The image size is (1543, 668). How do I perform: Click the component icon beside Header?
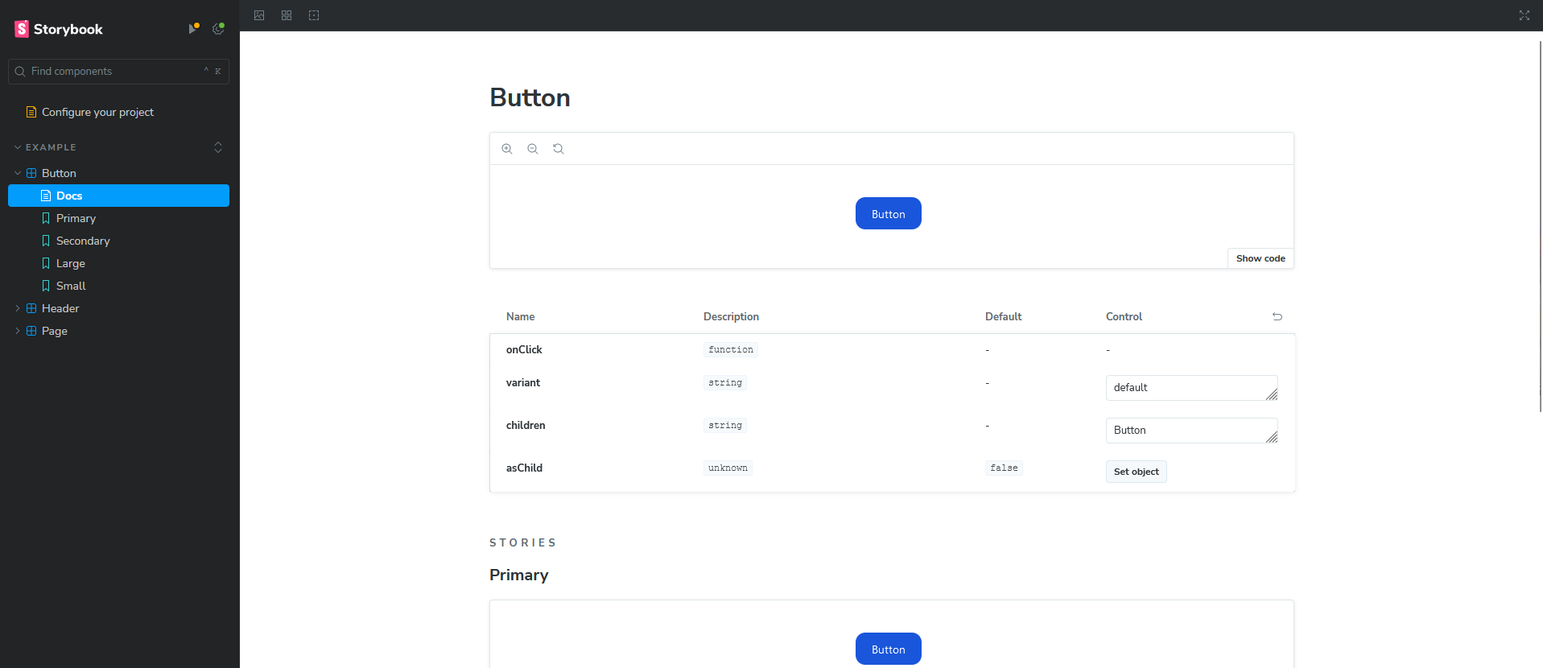(31, 308)
